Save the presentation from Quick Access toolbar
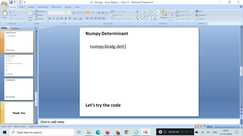The width and height of the screenshot is (243, 136). [11, 2]
